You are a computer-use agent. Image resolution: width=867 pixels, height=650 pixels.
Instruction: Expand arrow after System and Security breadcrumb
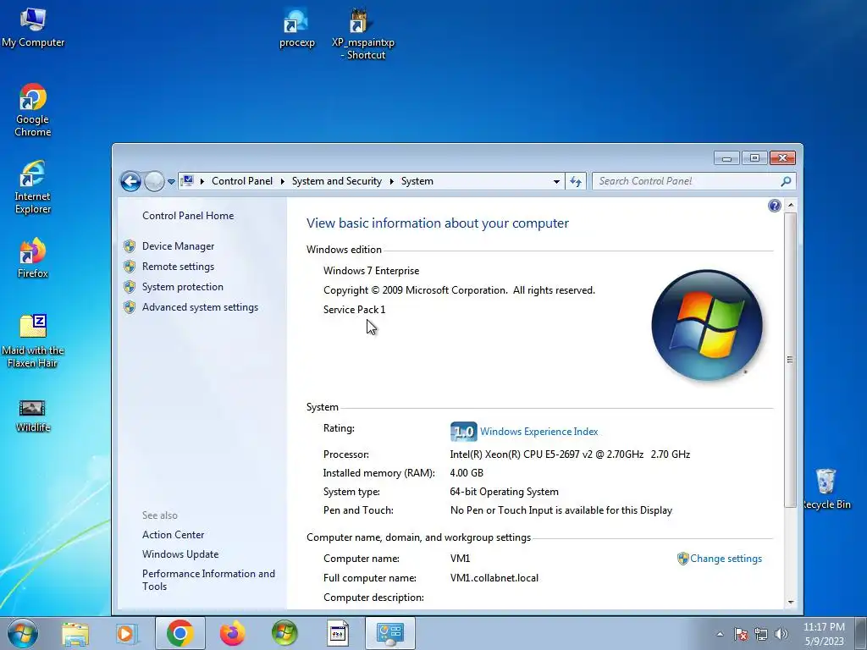(x=391, y=181)
